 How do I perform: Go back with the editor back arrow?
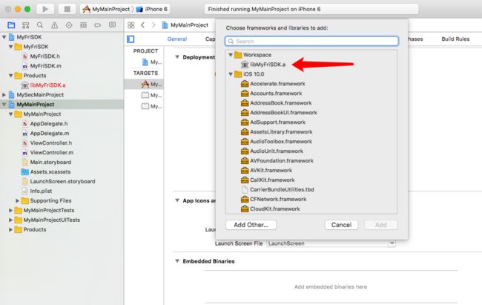point(142,25)
